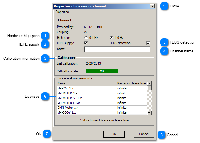This screenshot has width=200, height=143.
Task: Click callout badge 3 for TEDS detection
Action: click(163, 42)
